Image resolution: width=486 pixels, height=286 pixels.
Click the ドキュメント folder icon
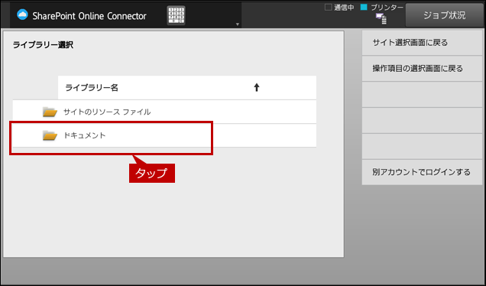[50, 136]
